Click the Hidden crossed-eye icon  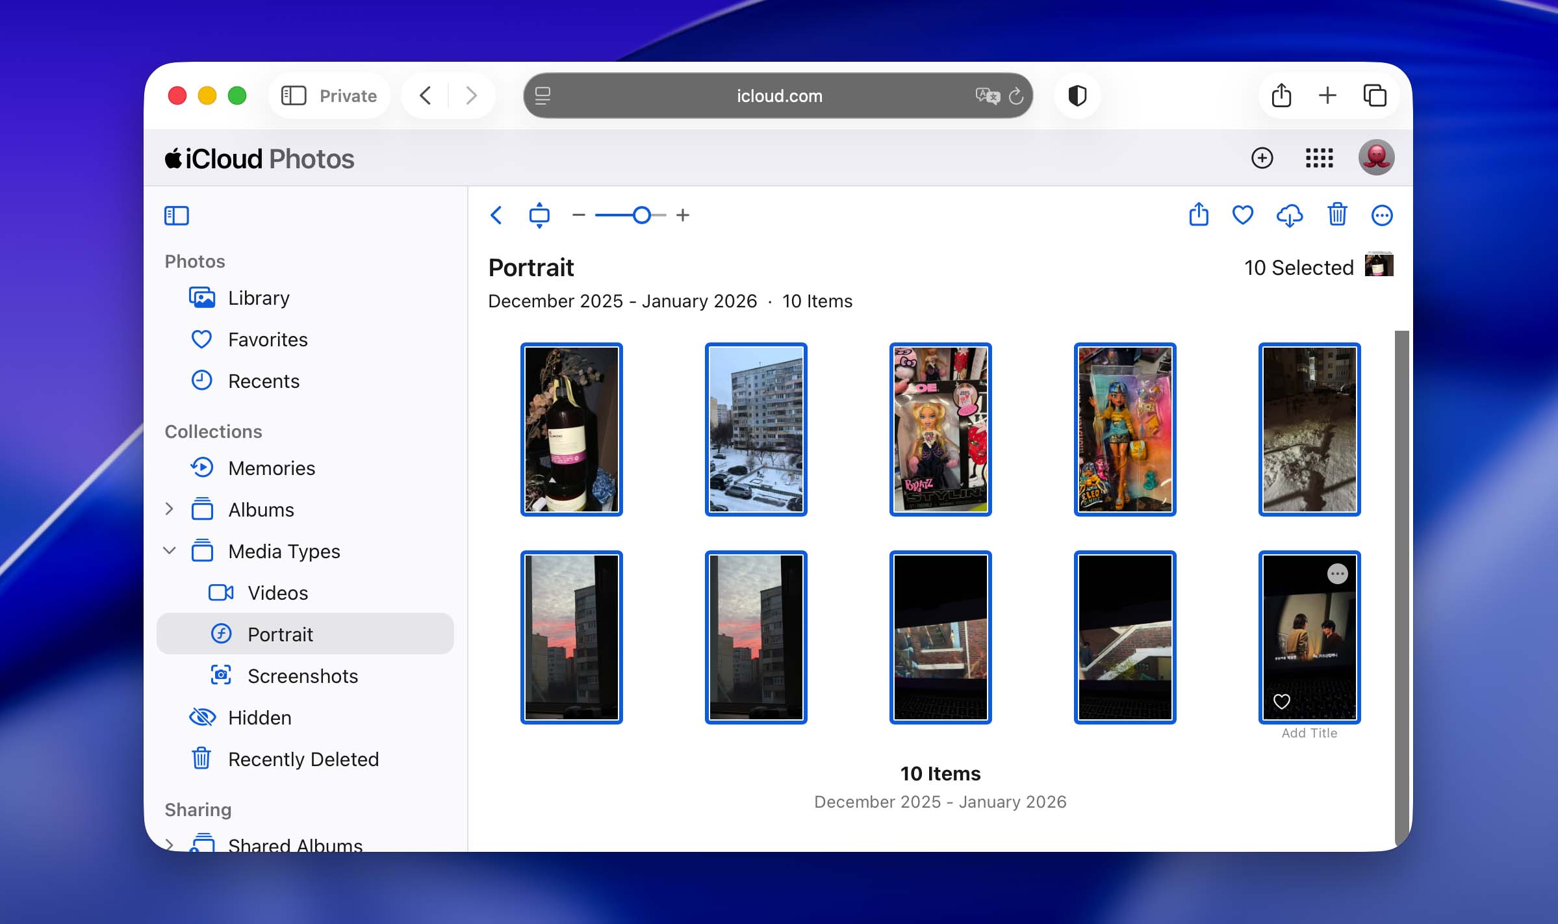click(202, 717)
